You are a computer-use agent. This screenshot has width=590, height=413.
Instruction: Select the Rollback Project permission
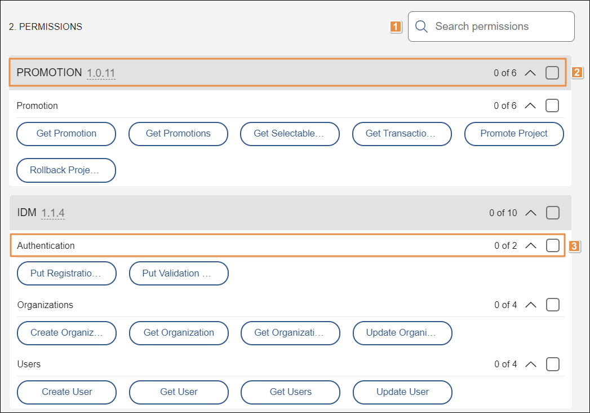tap(66, 170)
